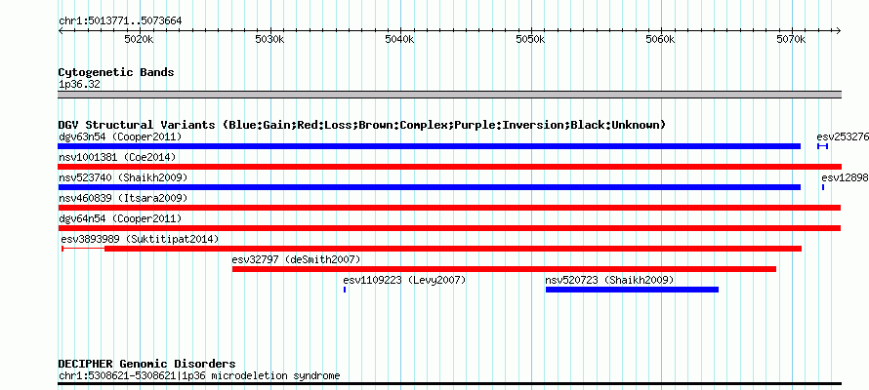Image resolution: width=869 pixels, height=390 pixels.
Task: Click the 5060k ruler tick label
Action: [661, 40]
